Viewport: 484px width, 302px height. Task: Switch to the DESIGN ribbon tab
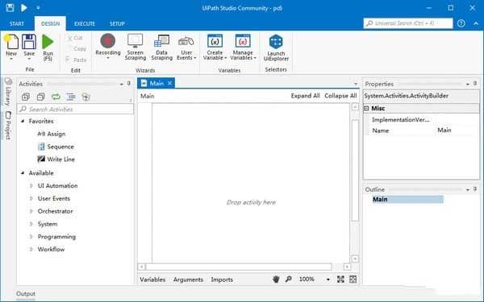pos(50,23)
